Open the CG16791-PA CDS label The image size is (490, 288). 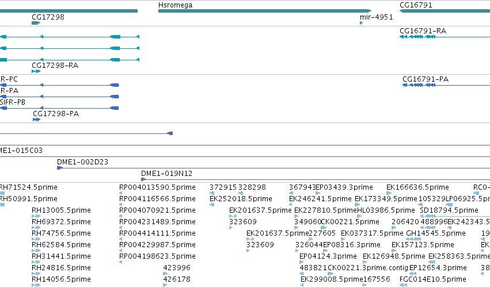(426, 79)
